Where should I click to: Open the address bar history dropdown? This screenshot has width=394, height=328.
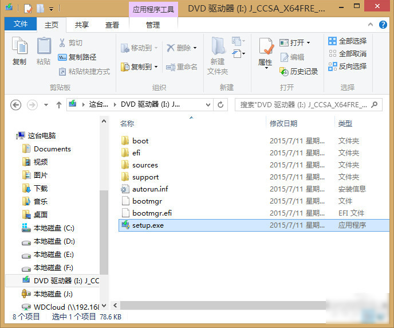(x=208, y=104)
